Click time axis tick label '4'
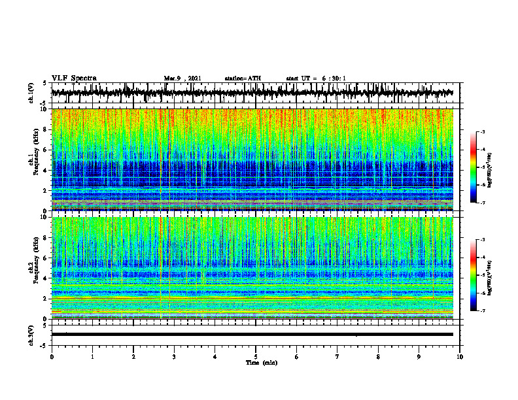 coord(215,357)
